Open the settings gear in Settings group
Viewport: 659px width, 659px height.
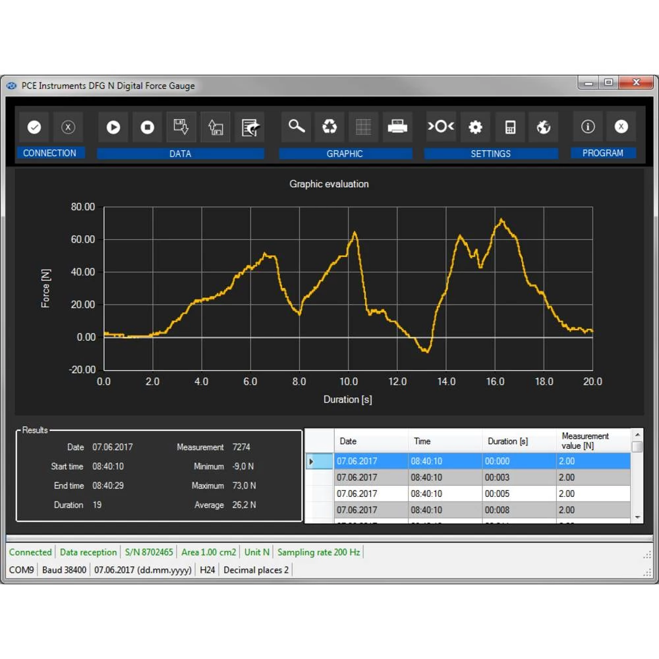click(475, 127)
